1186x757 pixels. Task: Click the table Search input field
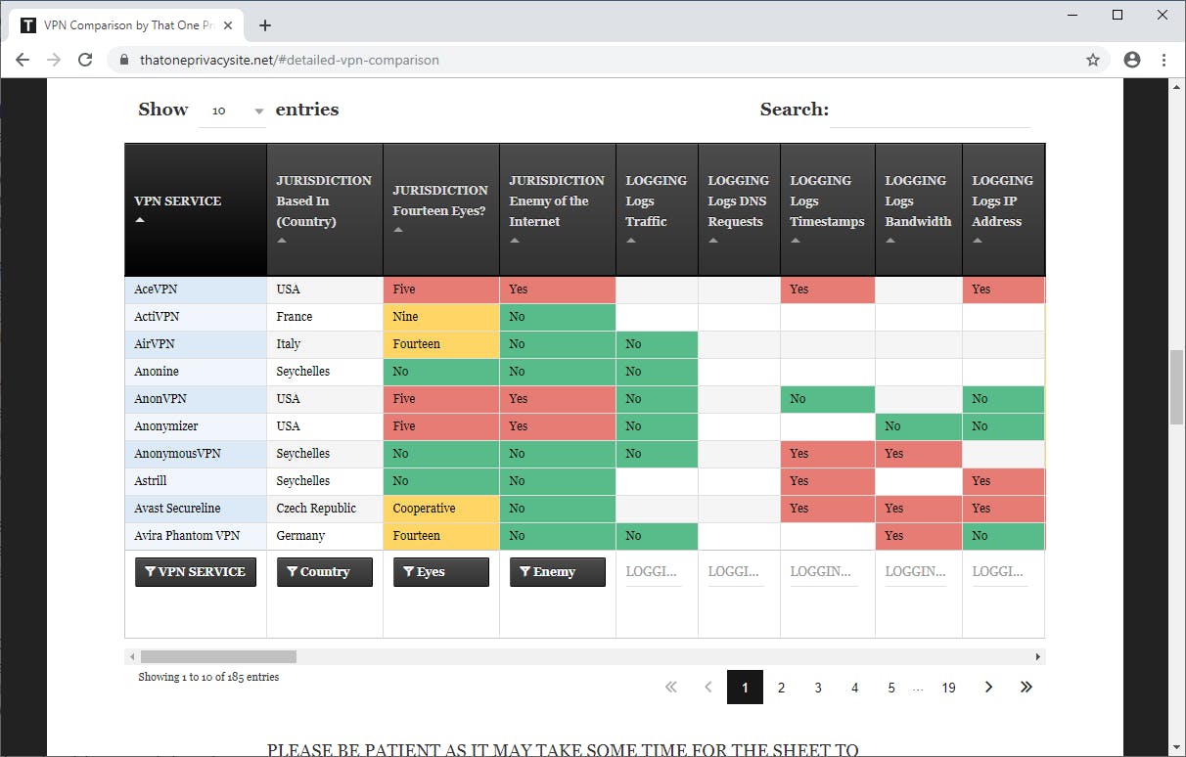[930, 111]
